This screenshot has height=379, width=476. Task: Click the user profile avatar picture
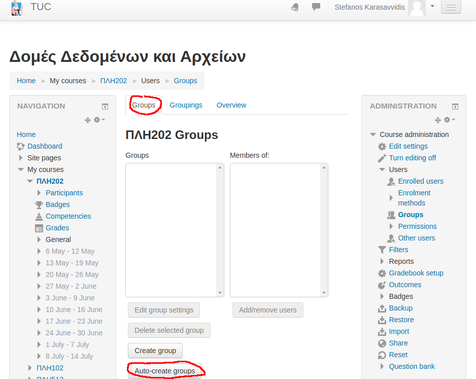click(x=416, y=7)
